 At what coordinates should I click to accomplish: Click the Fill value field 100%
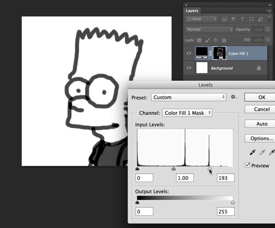258,40
